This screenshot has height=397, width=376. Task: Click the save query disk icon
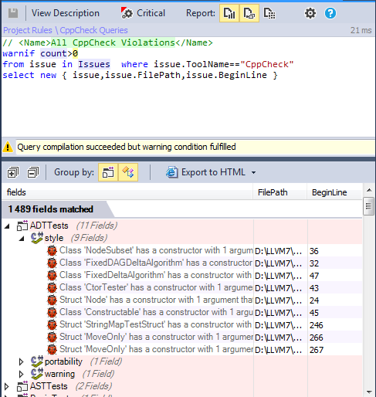[13, 13]
